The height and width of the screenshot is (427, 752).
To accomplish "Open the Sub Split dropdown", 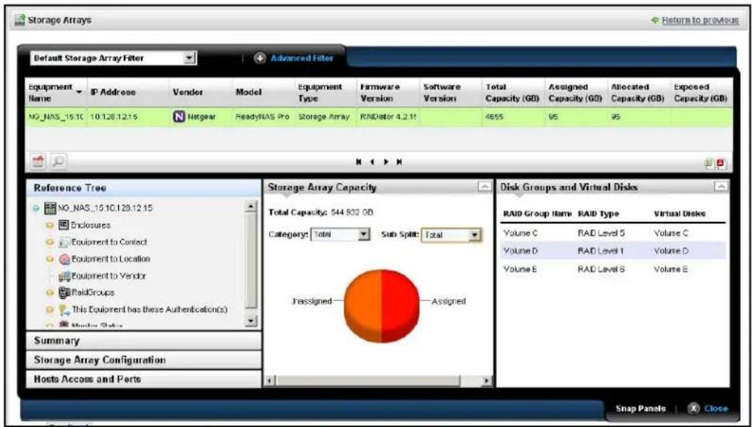I will (x=475, y=235).
